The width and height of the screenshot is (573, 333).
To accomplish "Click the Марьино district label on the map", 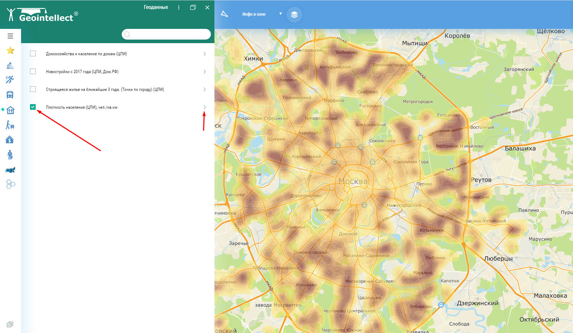I will click(x=422, y=273).
